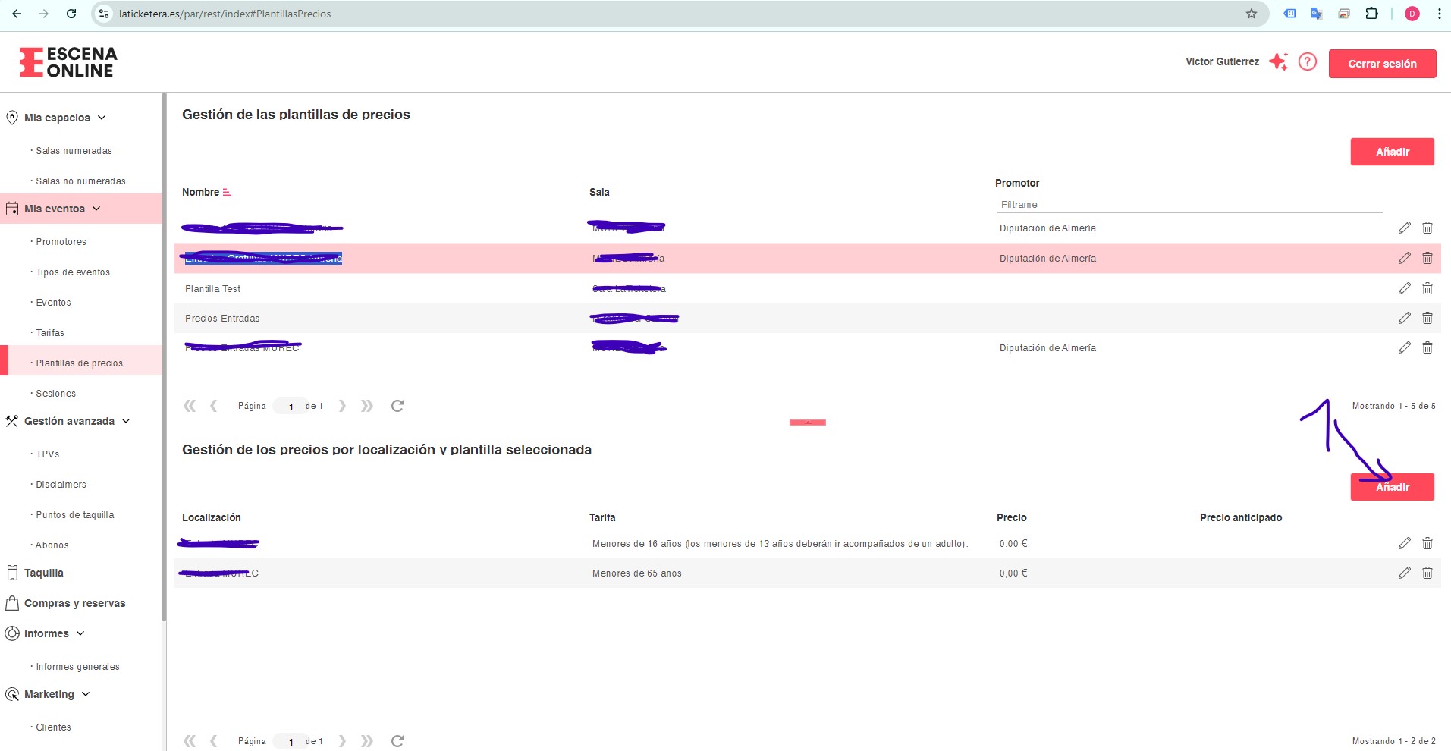Click the Tarifa column header
Image resolution: width=1451 pixels, height=751 pixels.
602,517
